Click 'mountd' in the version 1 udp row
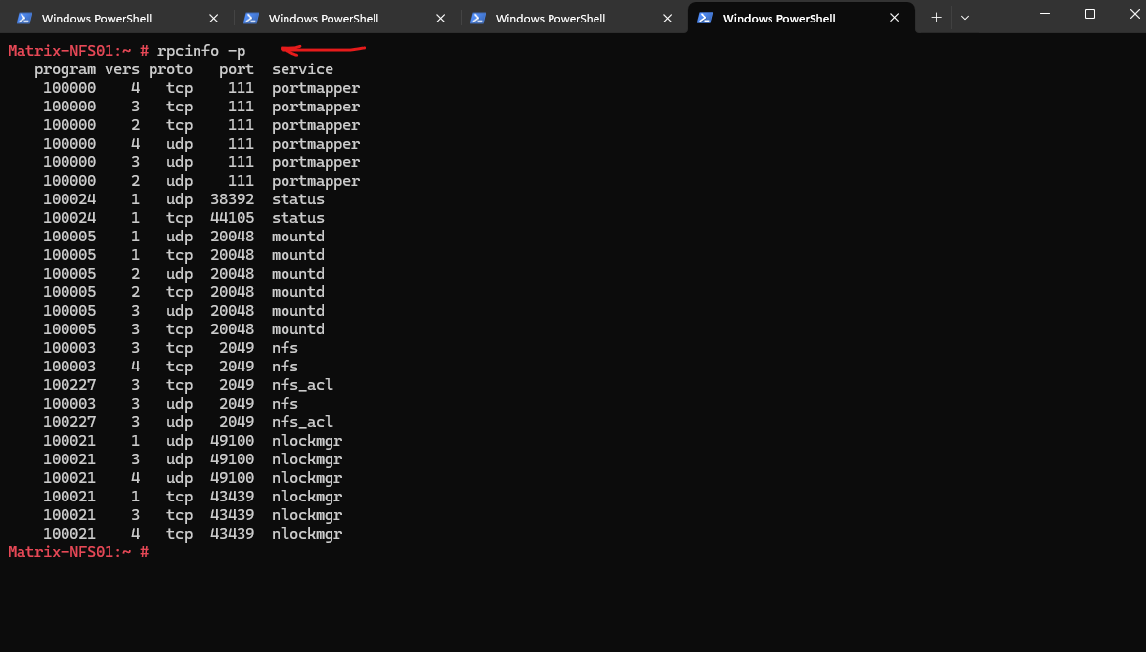 coord(298,237)
